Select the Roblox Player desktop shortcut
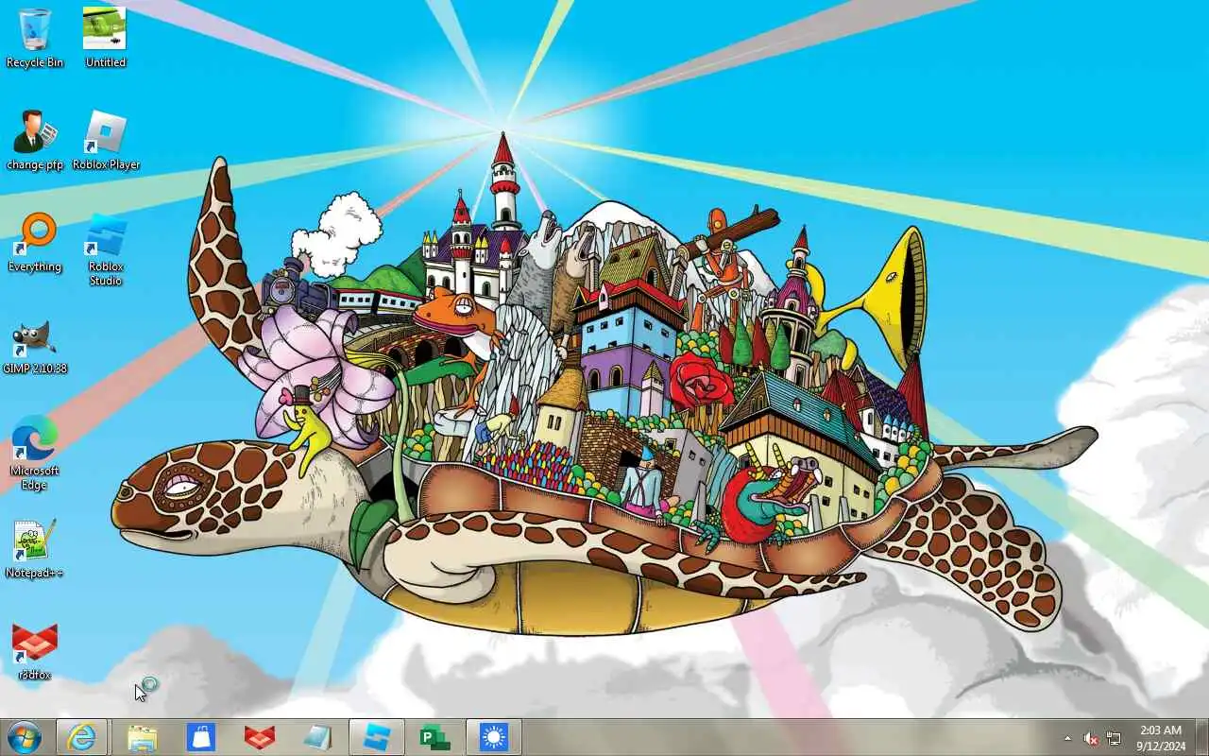The image size is (1209, 756). tap(106, 140)
